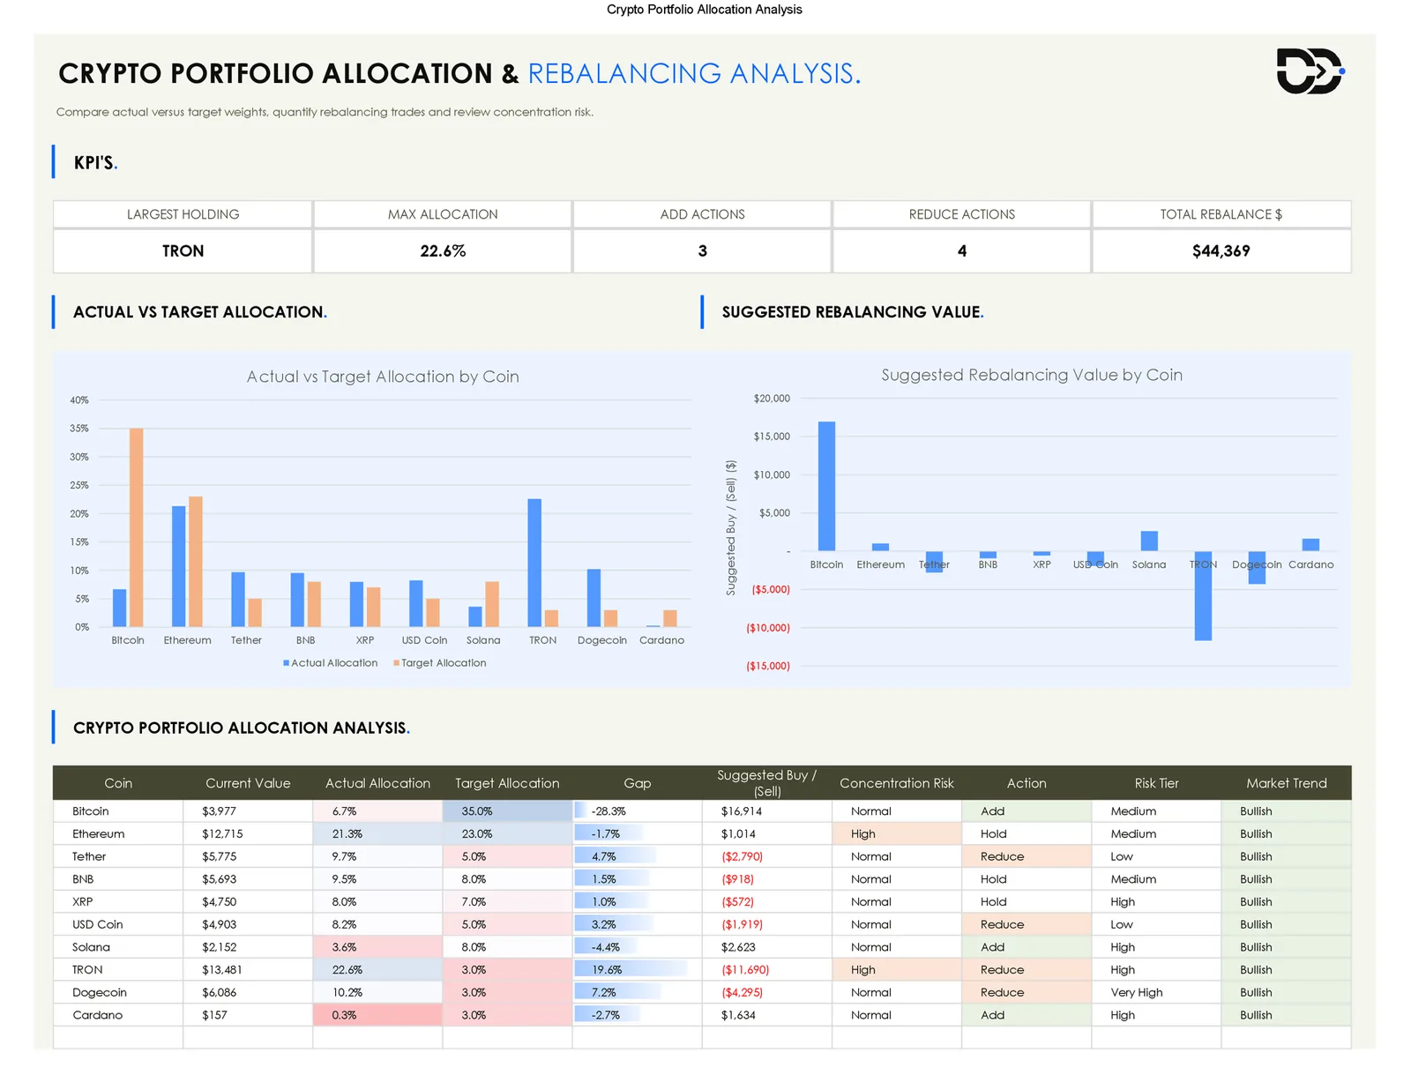Select USD Coin's current value $4,903

pyautogui.click(x=248, y=925)
